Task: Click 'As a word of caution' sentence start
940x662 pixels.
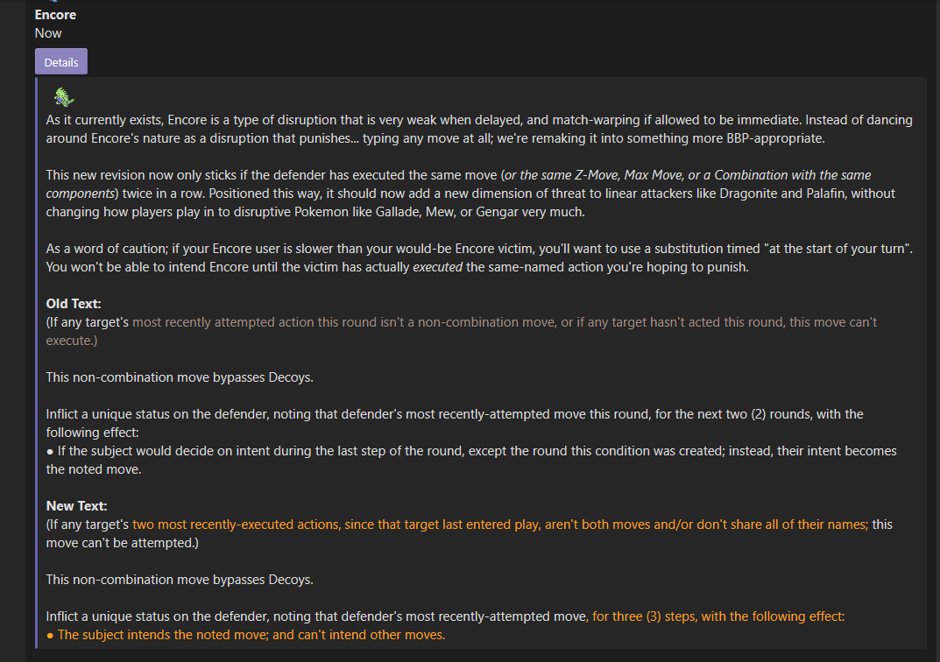Action: click(x=105, y=248)
